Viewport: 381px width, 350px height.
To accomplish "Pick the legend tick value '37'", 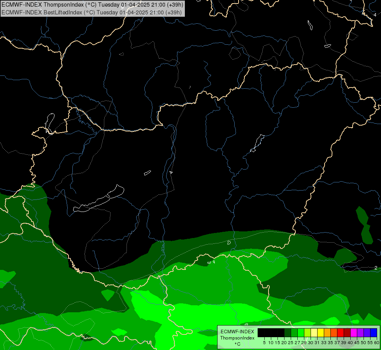I will point(337,343).
